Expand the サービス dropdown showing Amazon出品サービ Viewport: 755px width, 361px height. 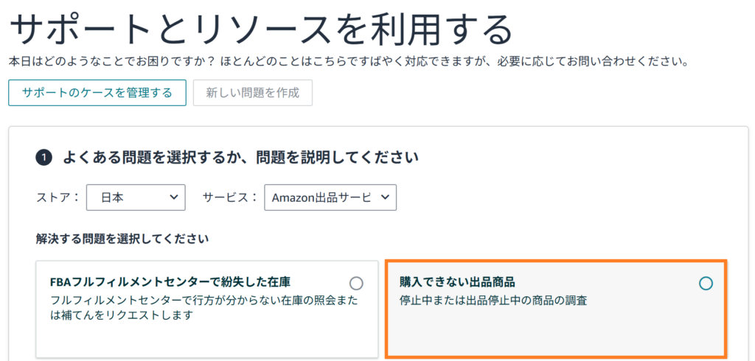coord(330,197)
